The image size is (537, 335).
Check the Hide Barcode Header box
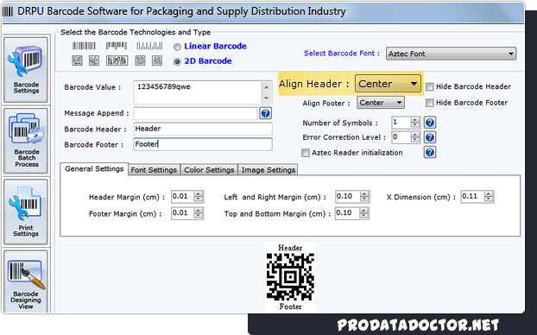[x=429, y=86]
